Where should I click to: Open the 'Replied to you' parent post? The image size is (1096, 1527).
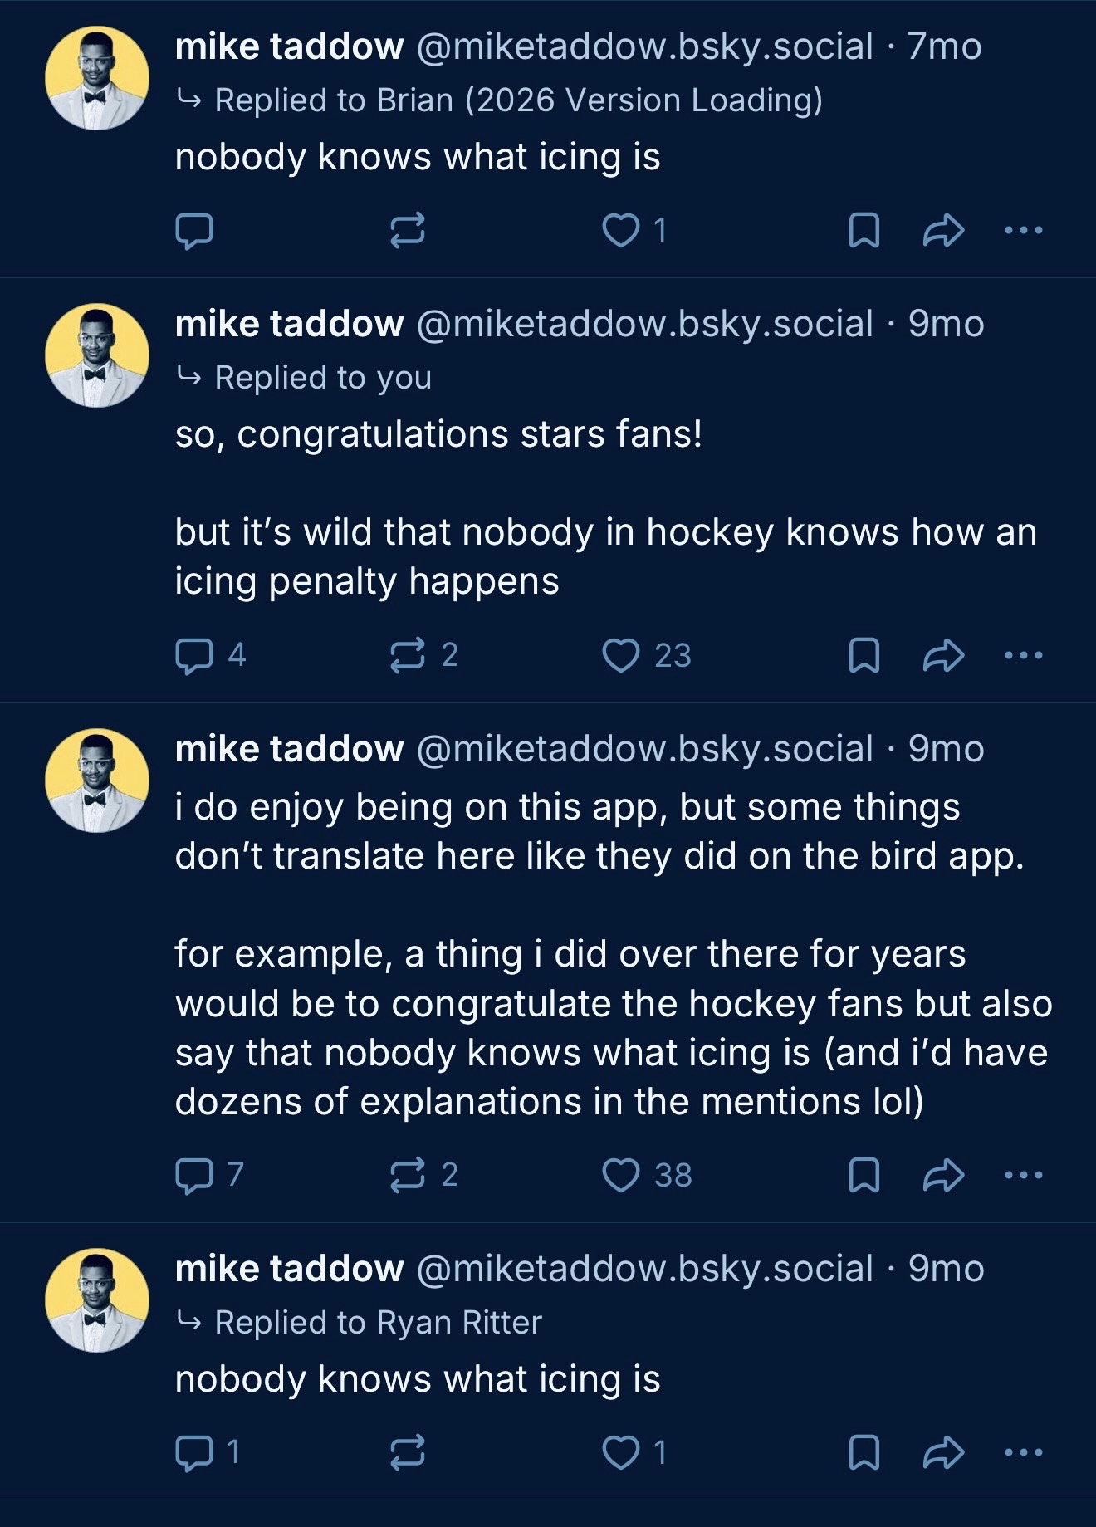point(322,378)
